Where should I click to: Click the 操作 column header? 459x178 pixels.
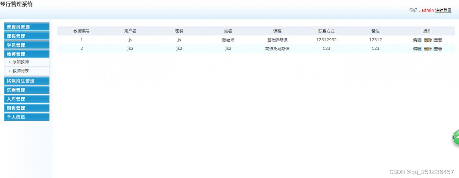point(427,31)
